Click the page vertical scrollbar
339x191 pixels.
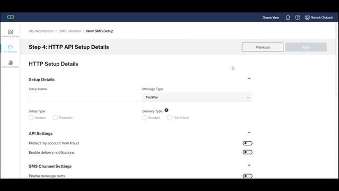pos(337,58)
